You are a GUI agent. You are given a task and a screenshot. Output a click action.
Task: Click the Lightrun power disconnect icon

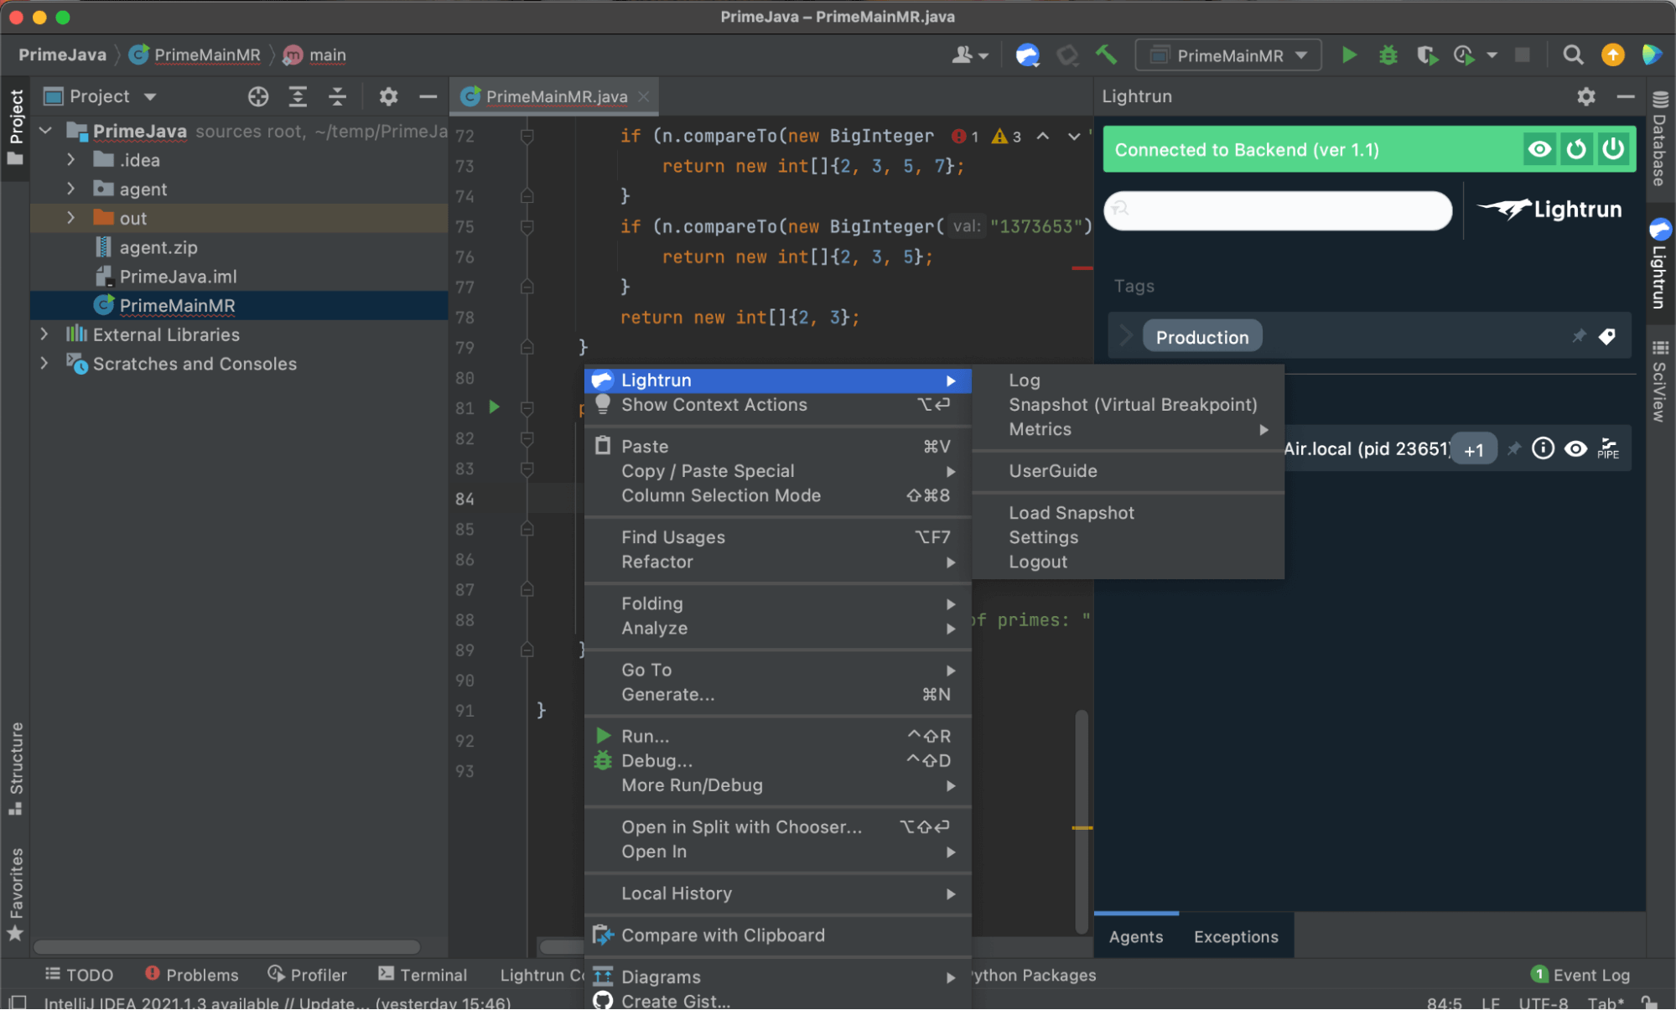(1613, 149)
